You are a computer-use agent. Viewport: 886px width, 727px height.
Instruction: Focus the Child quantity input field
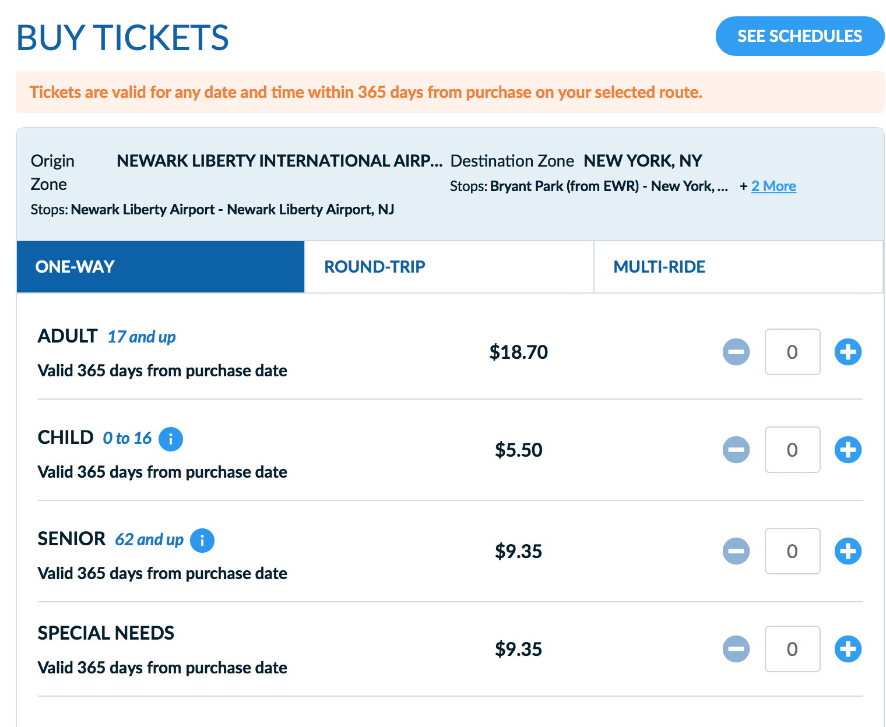pos(792,450)
